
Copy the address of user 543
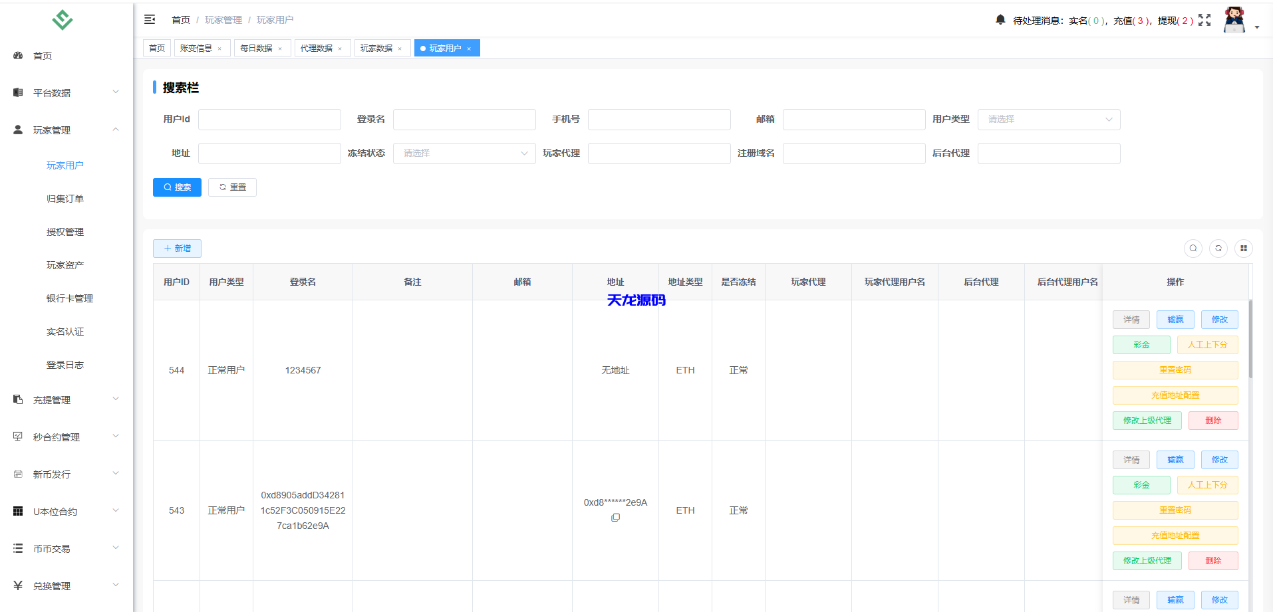tap(615, 518)
